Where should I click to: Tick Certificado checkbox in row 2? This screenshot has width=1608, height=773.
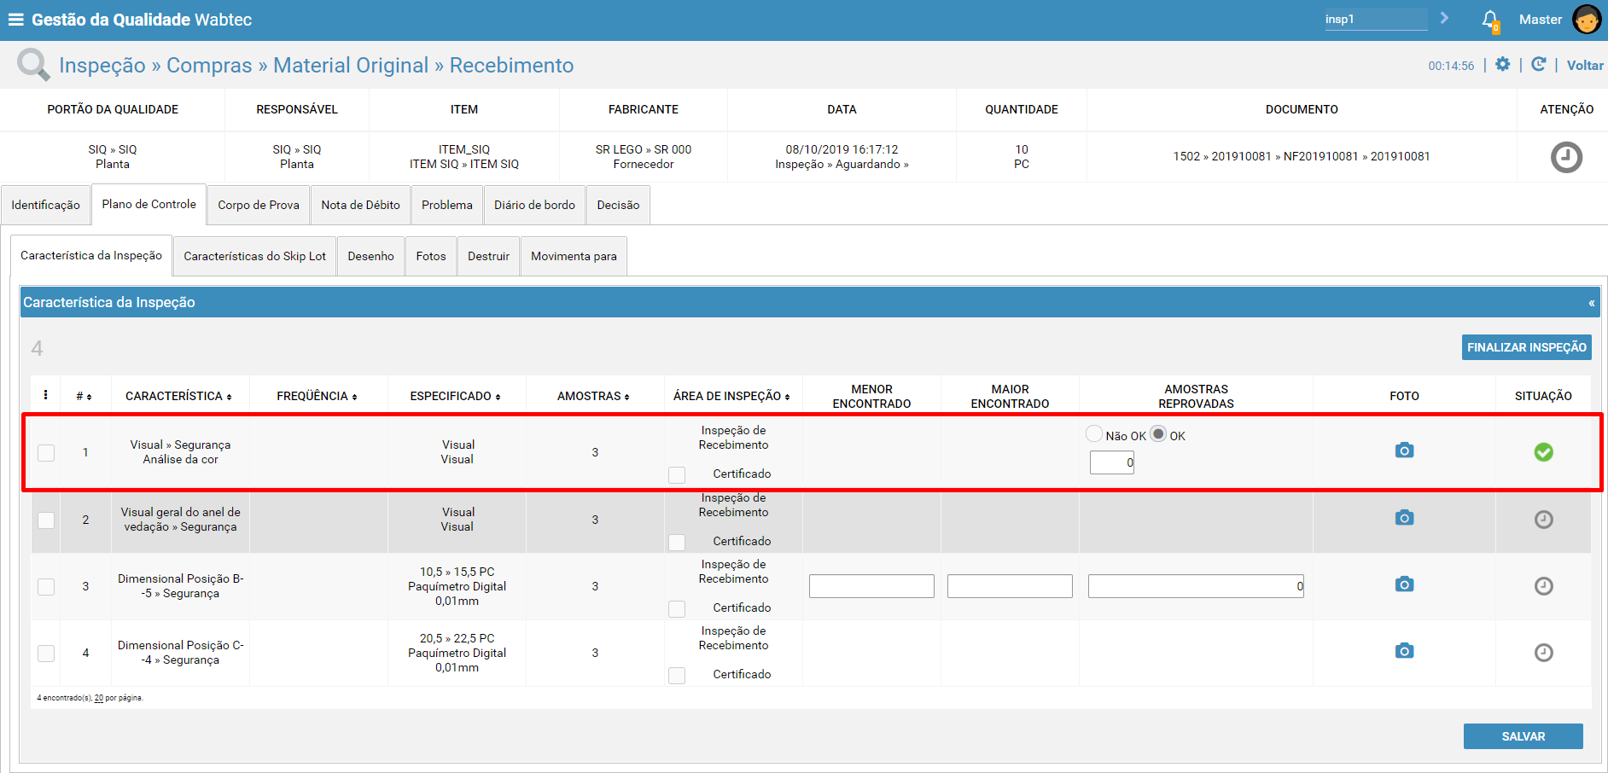click(677, 543)
